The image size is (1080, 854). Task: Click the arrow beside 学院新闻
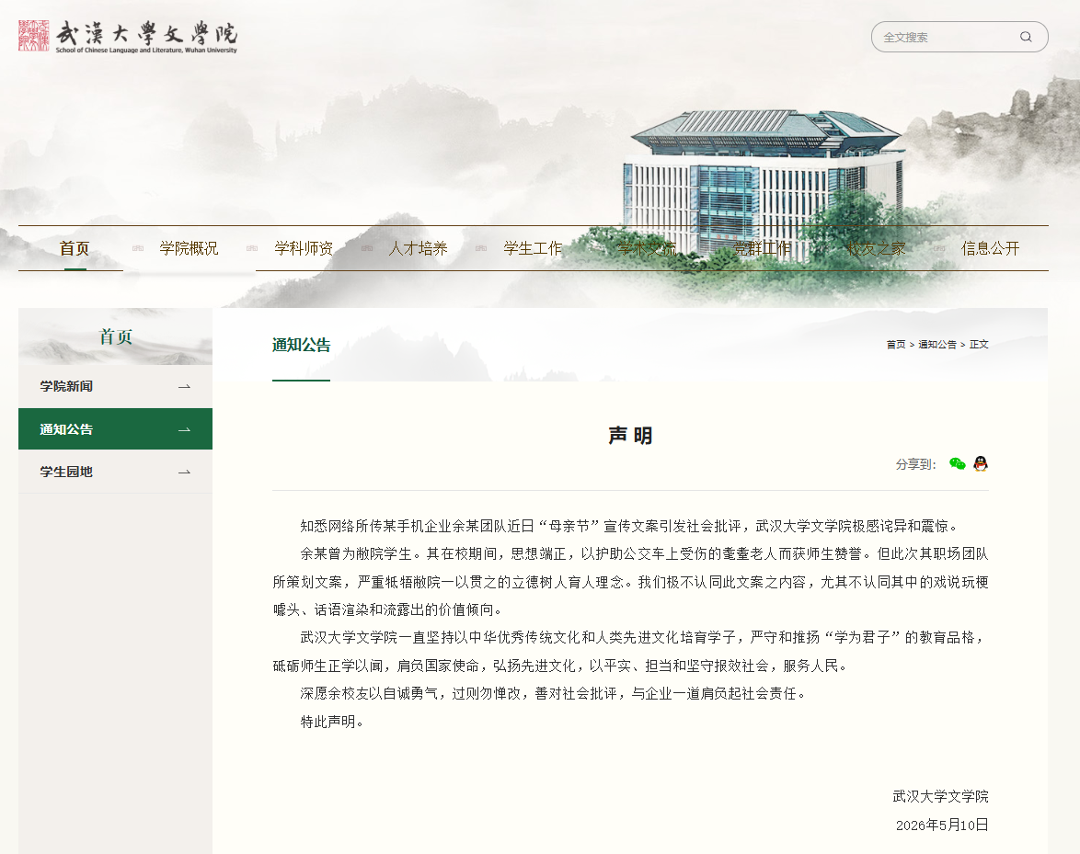coord(184,387)
